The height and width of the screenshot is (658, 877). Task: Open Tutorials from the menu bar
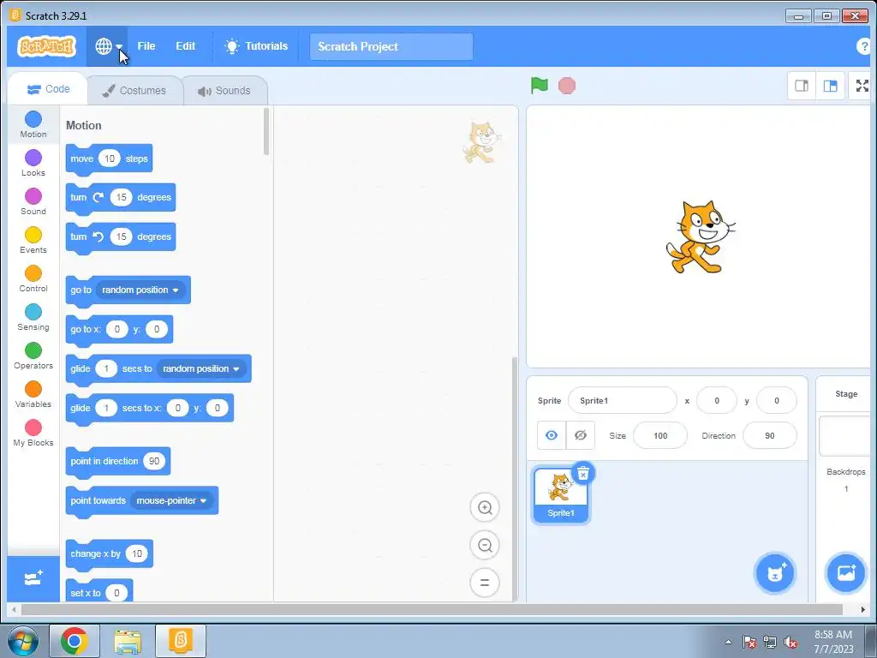point(256,46)
